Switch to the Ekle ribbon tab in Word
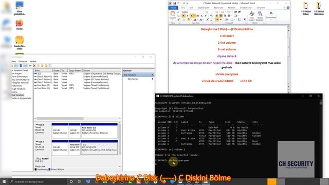The image size is (329, 185). click(191, 8)
